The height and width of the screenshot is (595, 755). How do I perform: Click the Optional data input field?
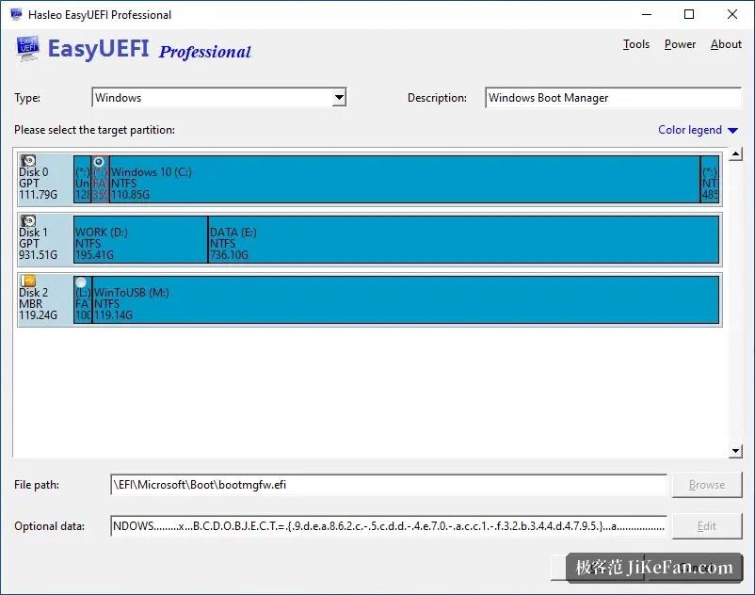389,526
